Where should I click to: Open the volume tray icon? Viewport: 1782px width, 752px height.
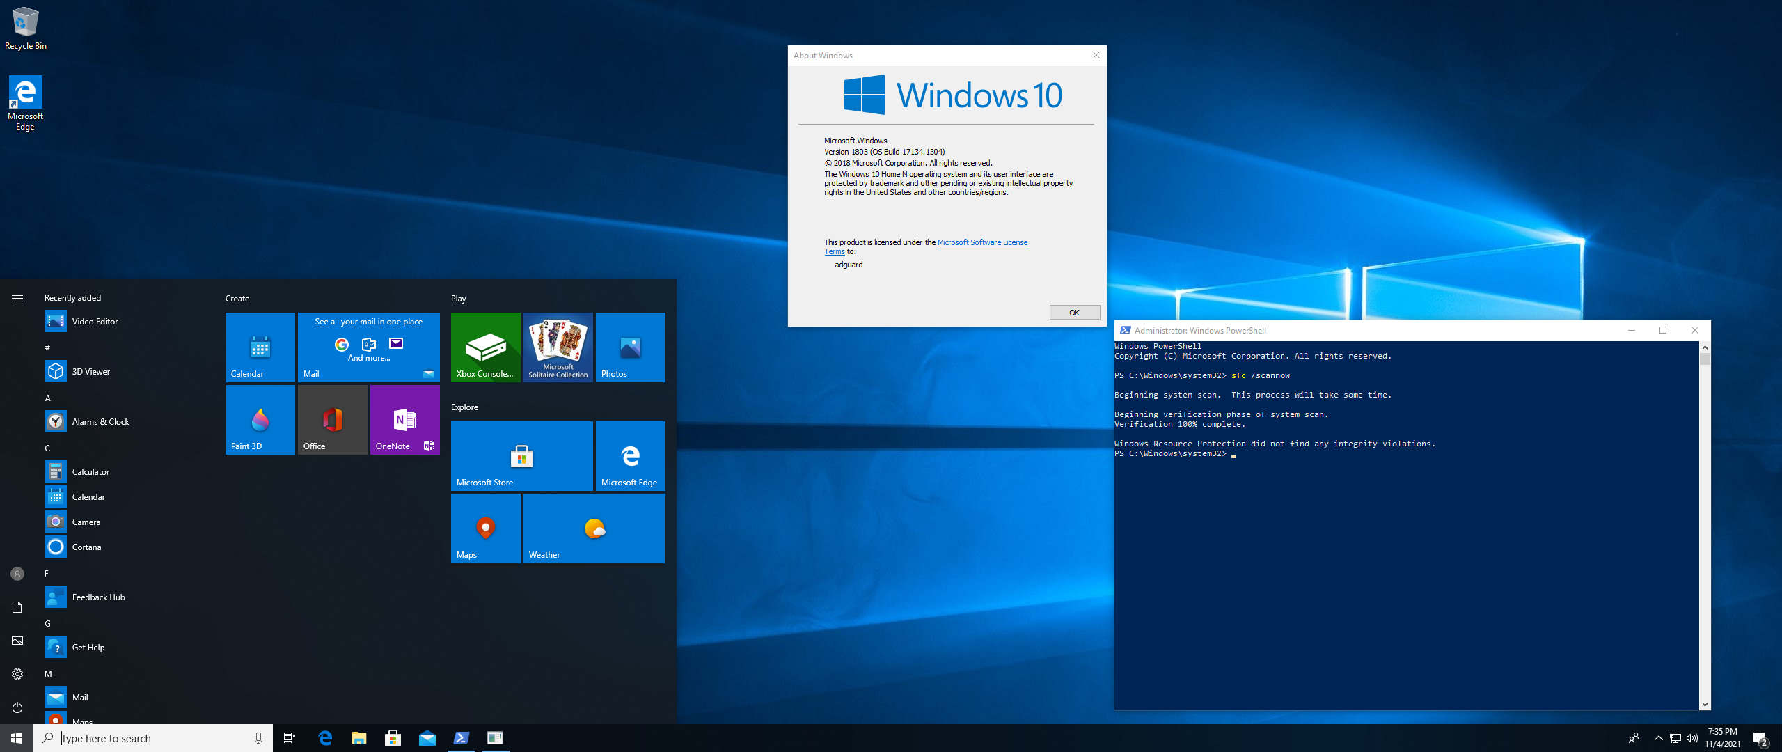(x=1692, y=738)
